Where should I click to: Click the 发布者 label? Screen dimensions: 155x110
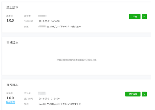(x=27, y=16)
